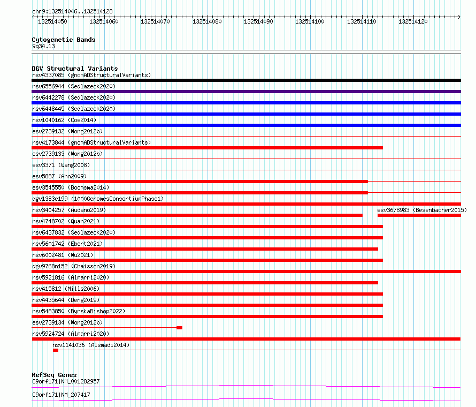Viewport: 476px width, 407px height.
Task: Click the red bar under dgv1383e199
Action: [x=246, y=204]
